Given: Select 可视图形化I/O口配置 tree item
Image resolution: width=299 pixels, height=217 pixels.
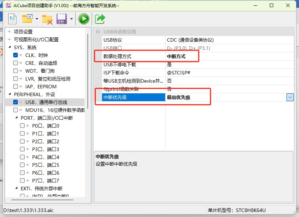Looking at the screenshot, I should pos(36,40).
